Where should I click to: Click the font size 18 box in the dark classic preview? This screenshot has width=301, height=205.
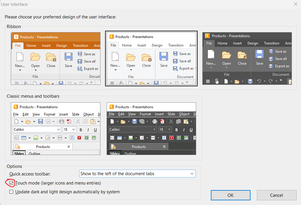[165, 130]
